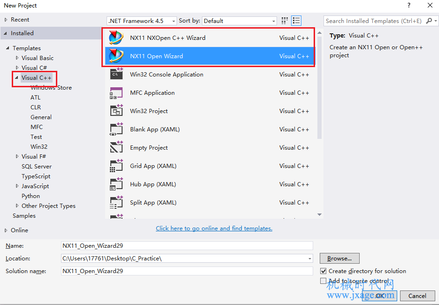Expand the Visual F# node arrow
Screen dimensions: 439x305
point(17,156)
